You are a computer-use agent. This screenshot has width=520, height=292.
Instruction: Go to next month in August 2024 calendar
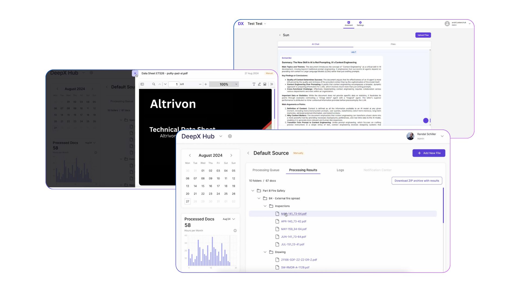pyautogui.click(x=231, y=155)
